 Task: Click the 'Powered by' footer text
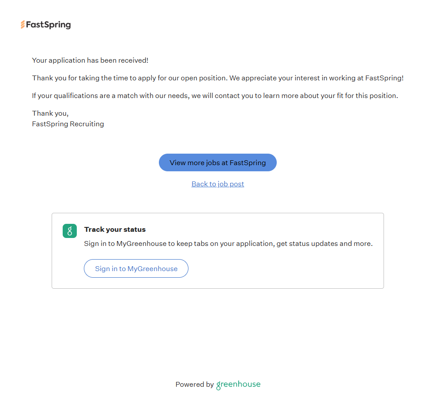194,385
